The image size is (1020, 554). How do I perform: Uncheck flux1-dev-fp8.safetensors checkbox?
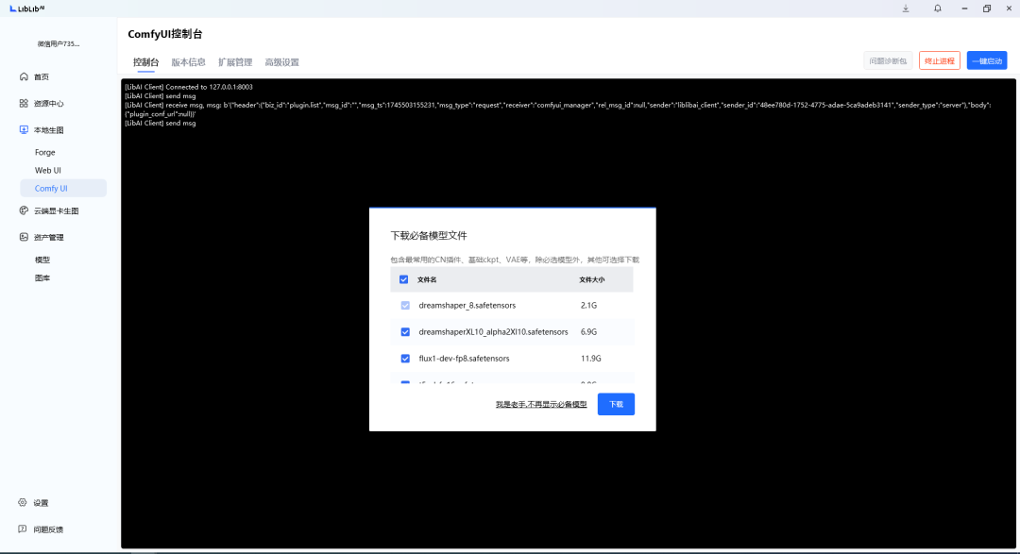(x=405, y=359)
